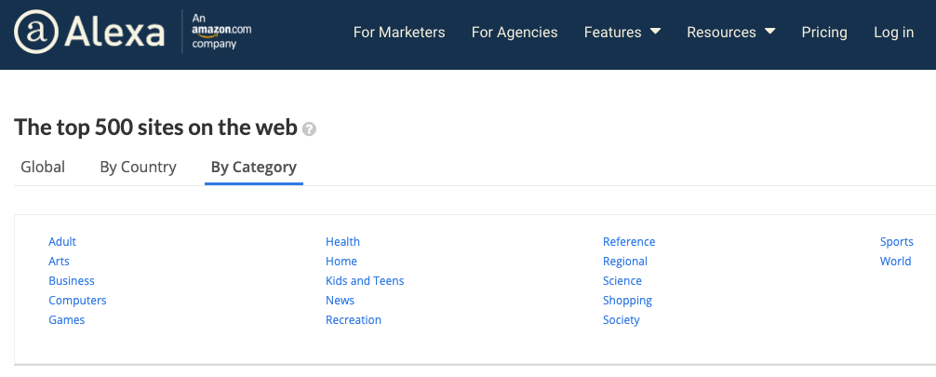Click the Log in link
The image size is (936, 377).
click(x=893, y=33)
